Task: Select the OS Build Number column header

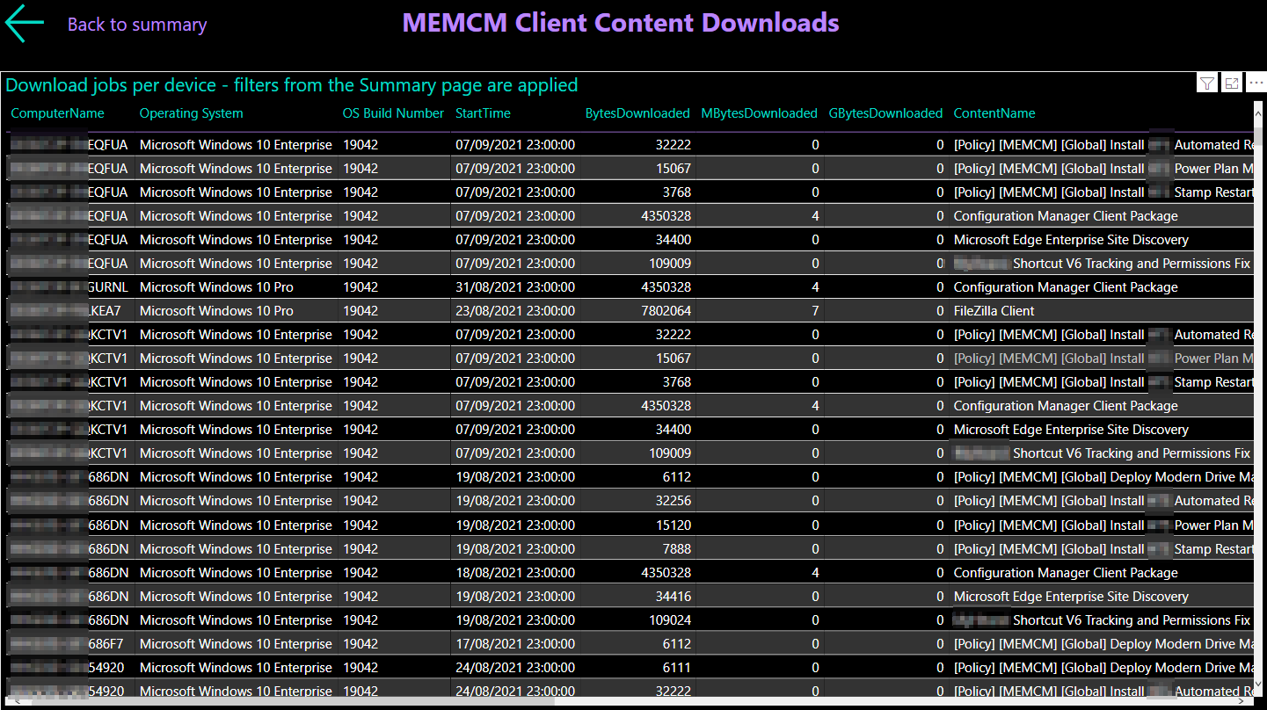Action: (393, 113)
